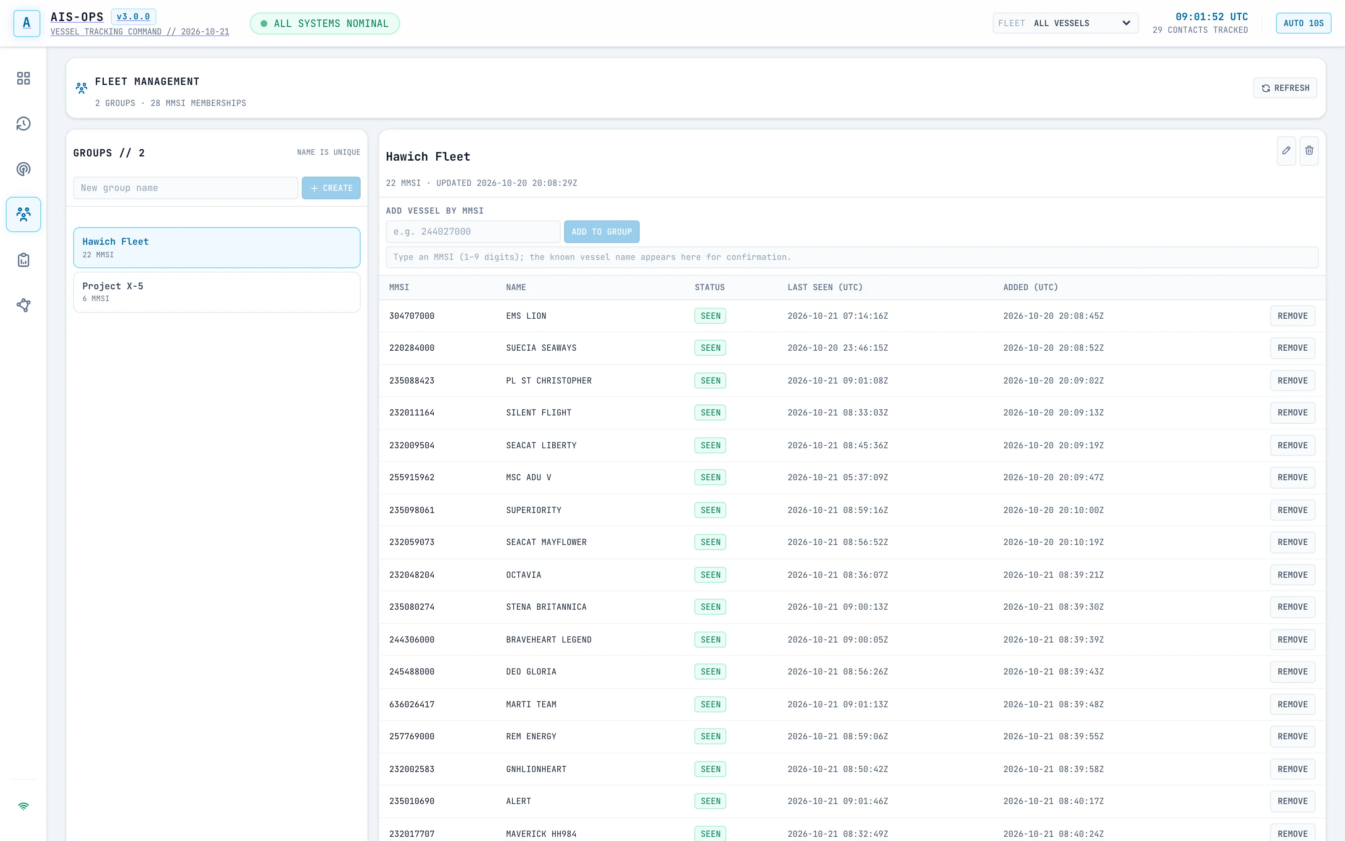This screenshot has height=841, width=1345.
Task: Remove PL ST CHRISTOPHER from the group
Action: tap(1293, 381)
